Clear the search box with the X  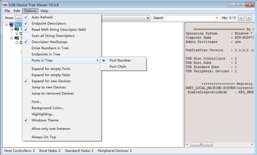coord(217,18)
